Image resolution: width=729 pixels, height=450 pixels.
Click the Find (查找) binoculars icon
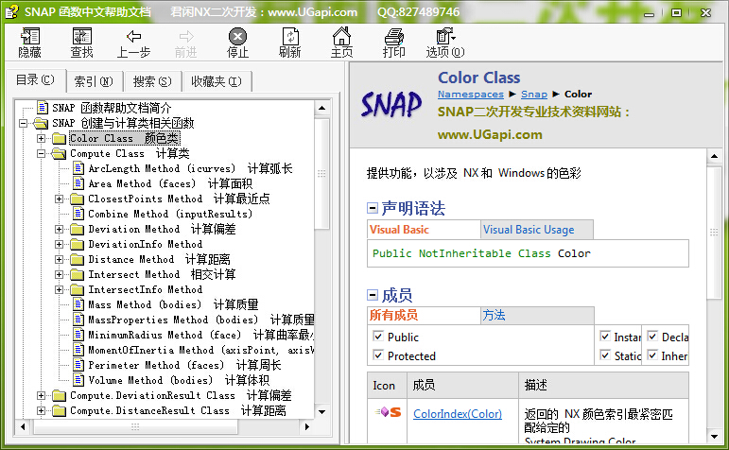pos(82,37)
